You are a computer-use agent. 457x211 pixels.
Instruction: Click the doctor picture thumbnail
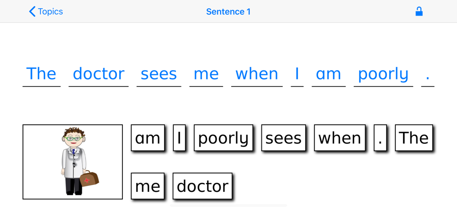tap(73, 162)
